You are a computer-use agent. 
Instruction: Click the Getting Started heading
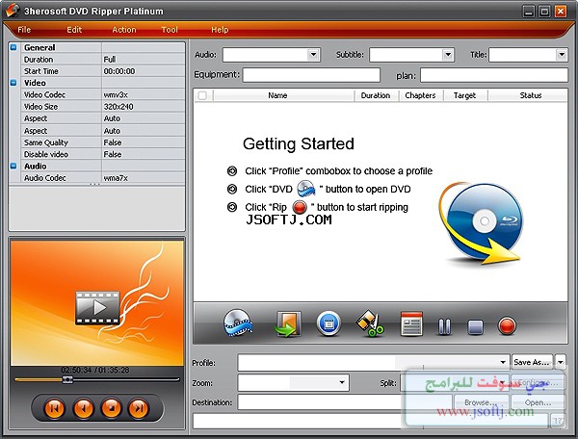299,143
